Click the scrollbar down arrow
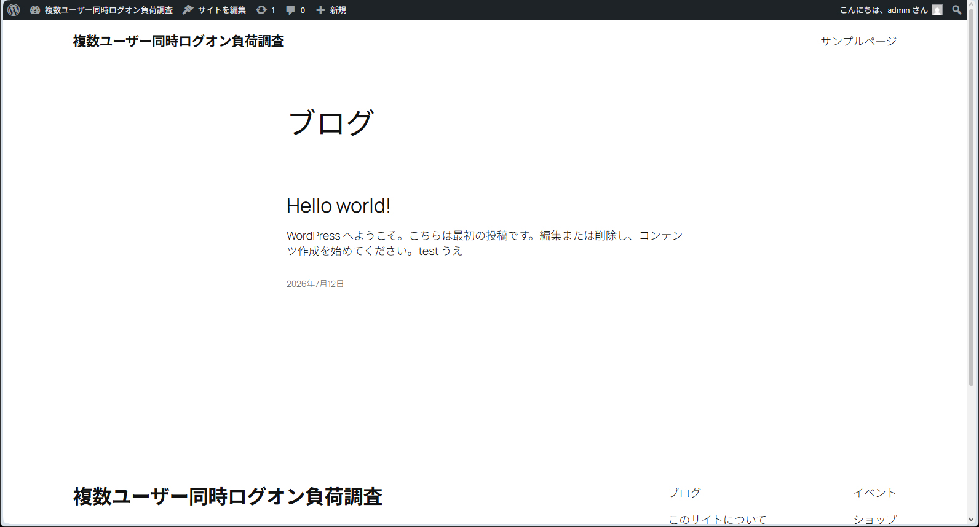This screenshot has height=527, width=979. (x=972, y=520)
